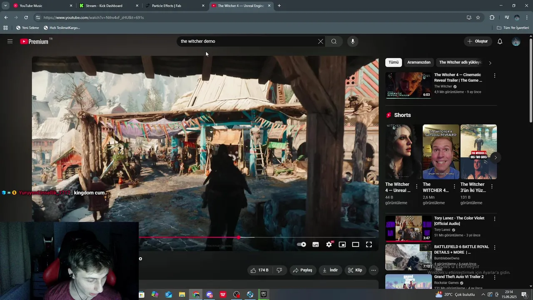Screen dimensions: 533x300
Task: Open options for The WITCHER 4 Short
Action: [454, 187]
